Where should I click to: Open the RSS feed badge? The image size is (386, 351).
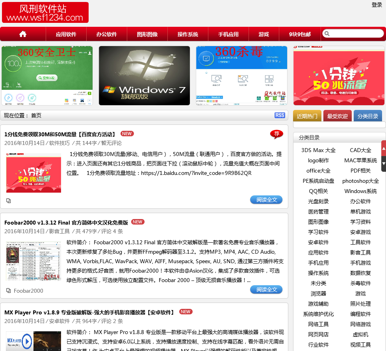click(x=280, y=115)
